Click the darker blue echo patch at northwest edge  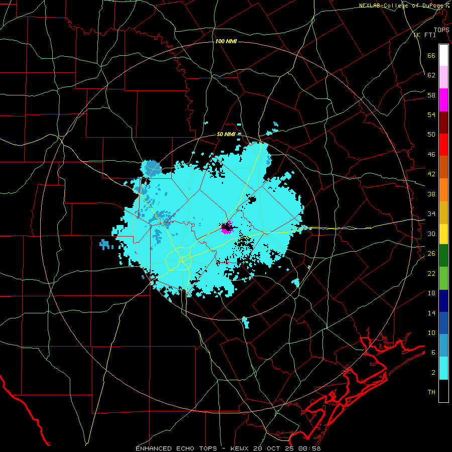152,168
